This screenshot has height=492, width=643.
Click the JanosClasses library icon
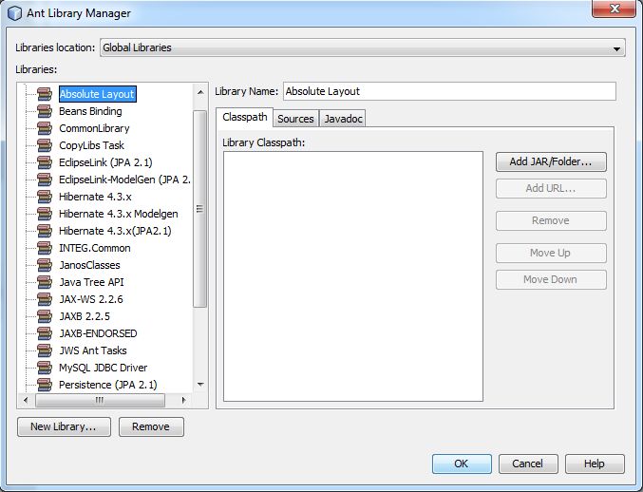[x=45, y=265]
